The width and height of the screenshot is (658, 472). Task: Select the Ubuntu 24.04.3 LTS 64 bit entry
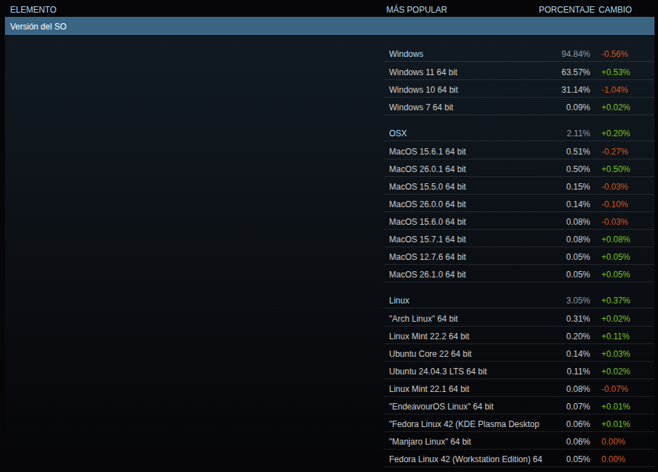pyautogui.click(x=437, y=372)
